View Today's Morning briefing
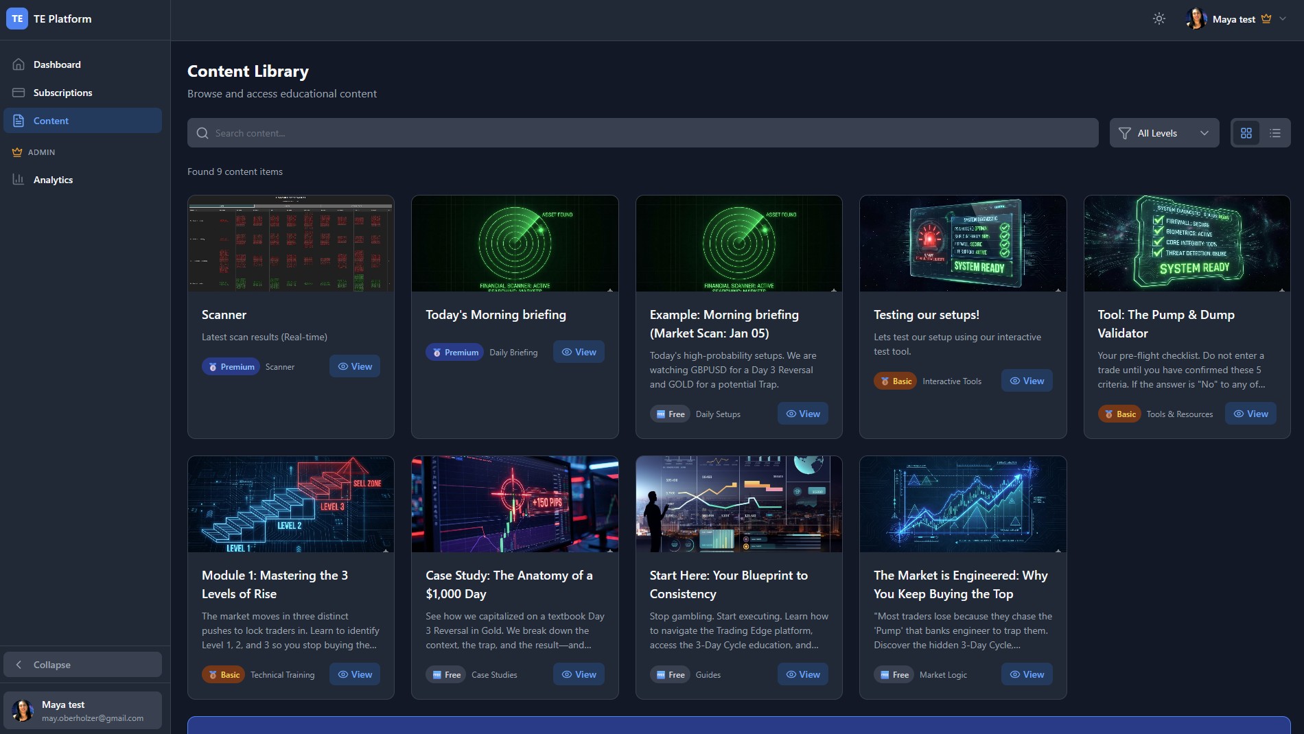 click(579, 351)
